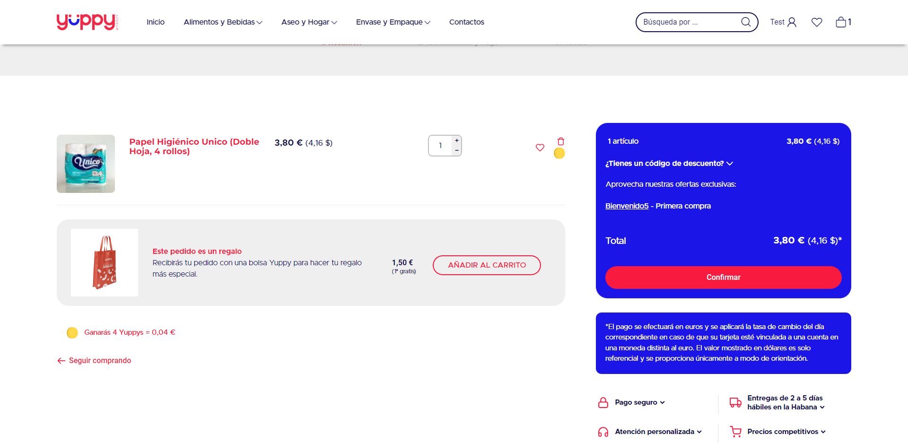Click AÑADIR AL CARRITO for gift bag
Screen dimensions: 908x443
point(487,265)
